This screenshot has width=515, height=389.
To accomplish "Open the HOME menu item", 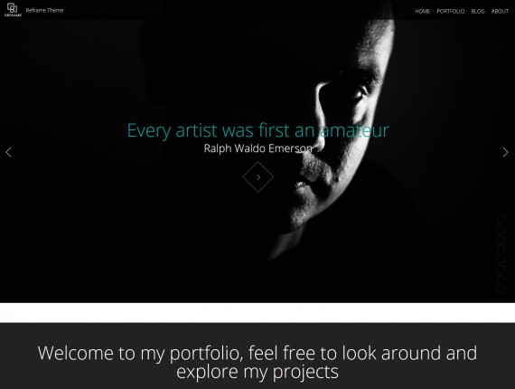I will tap(422, 11).
